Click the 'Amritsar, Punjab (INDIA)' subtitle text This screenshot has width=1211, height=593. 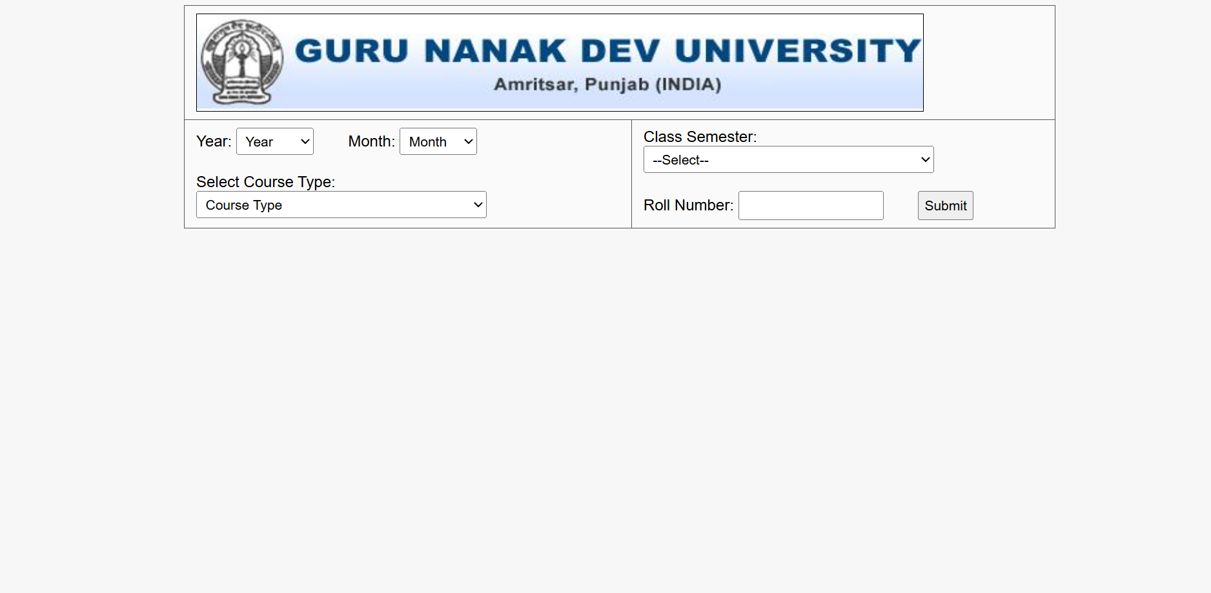click(x=608, y=84)
